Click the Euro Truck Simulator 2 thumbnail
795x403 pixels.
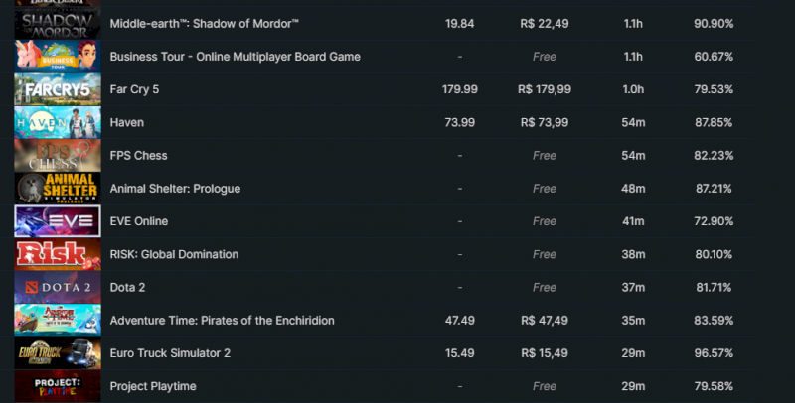pyautogui.click(x=57, y=352)
